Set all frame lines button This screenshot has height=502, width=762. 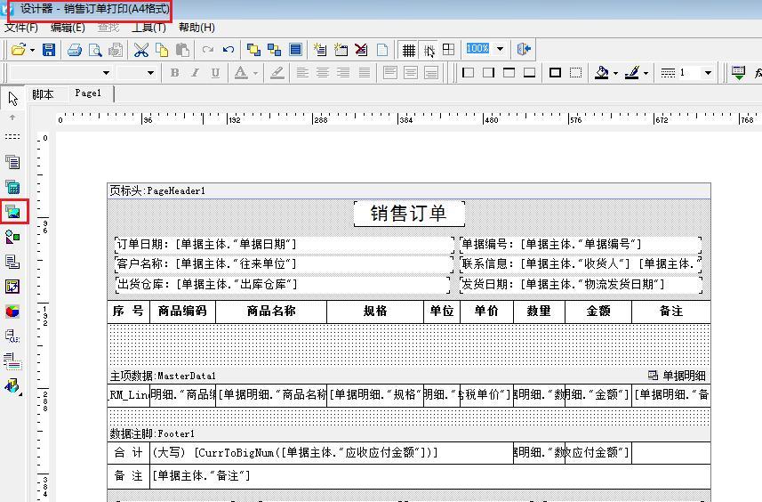555,73
